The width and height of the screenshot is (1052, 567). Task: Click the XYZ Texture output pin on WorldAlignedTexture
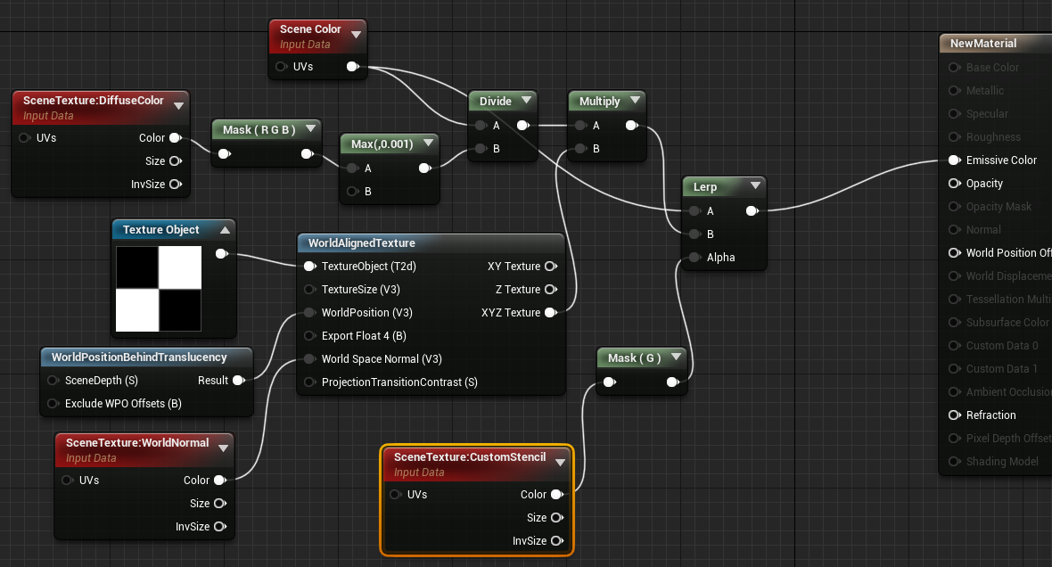pos(551,312)
